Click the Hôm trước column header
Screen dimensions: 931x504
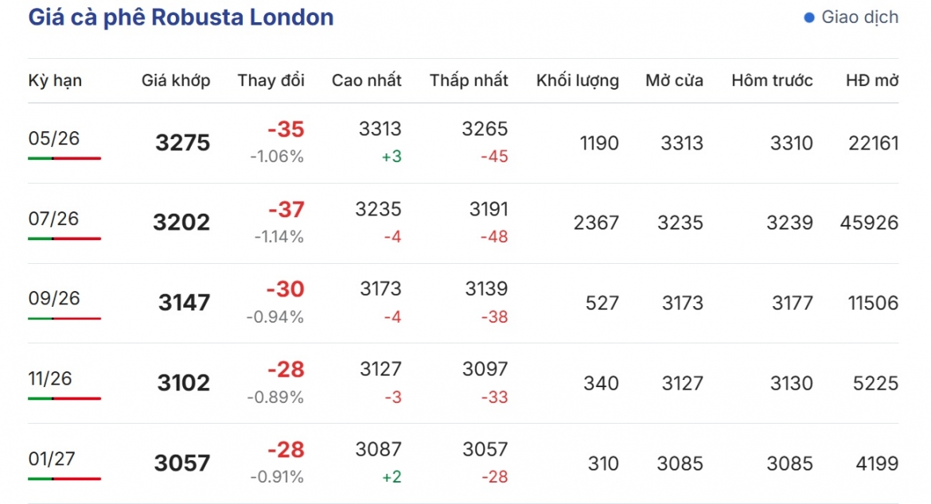click(x=772, y=80)
